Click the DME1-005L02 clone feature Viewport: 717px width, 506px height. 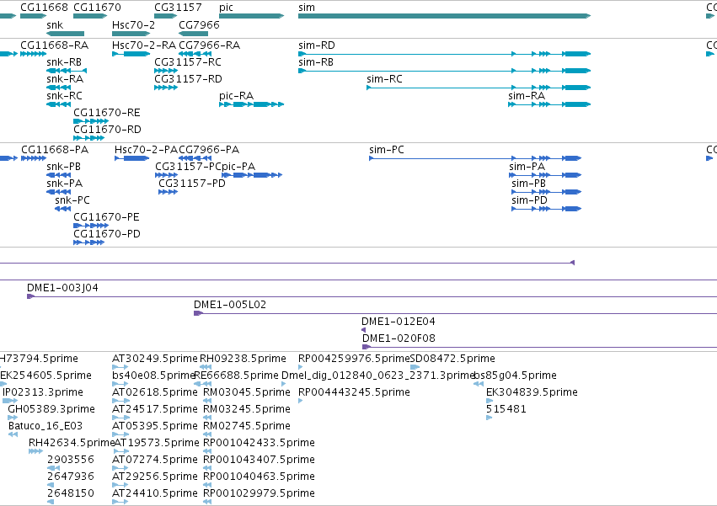(x=456, y=313)
